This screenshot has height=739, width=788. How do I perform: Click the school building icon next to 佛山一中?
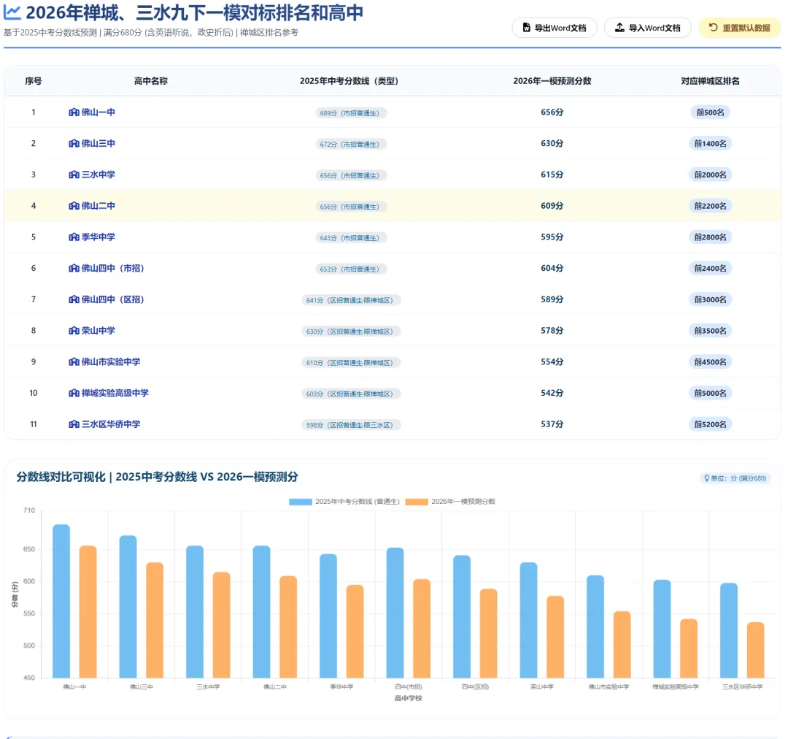[74, 112]
